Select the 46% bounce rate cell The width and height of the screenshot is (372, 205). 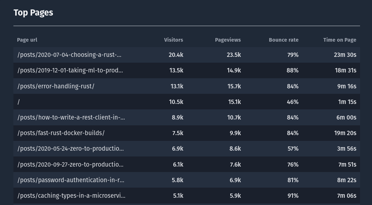coord(293,102)
